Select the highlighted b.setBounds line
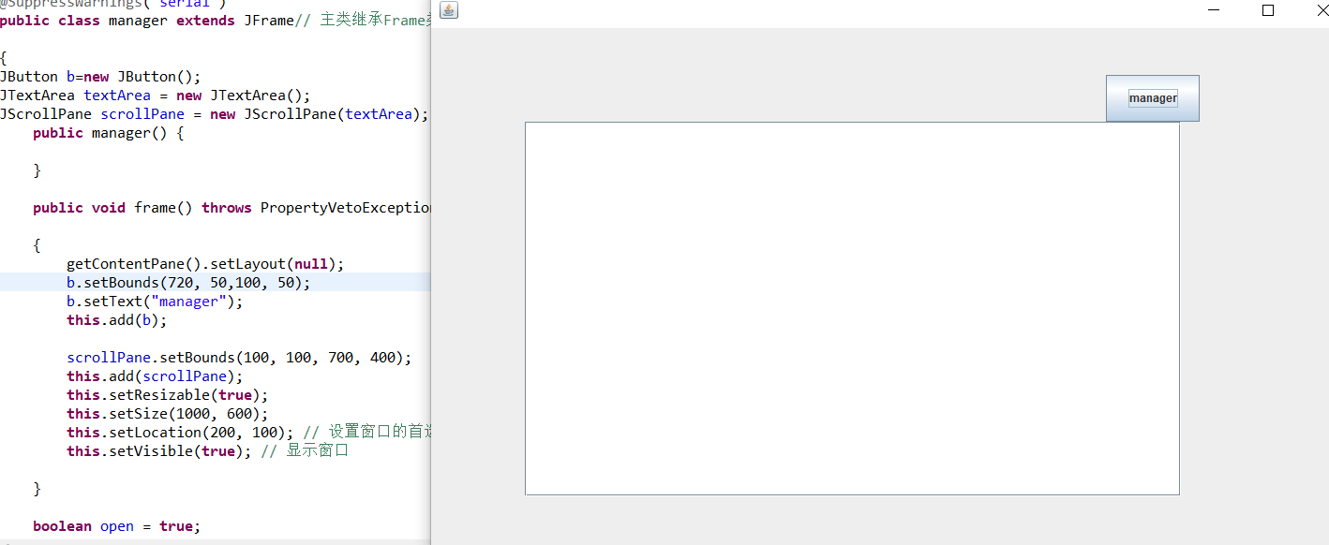 [187, 282]
